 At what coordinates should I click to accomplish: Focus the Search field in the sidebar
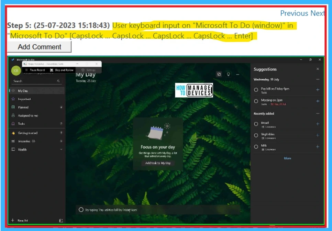(36, 81)
